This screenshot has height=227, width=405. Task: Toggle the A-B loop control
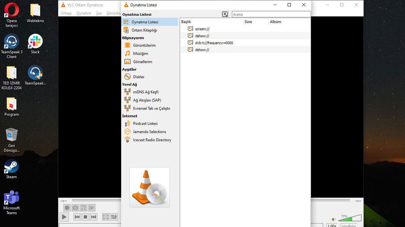[x=83, y=207]
